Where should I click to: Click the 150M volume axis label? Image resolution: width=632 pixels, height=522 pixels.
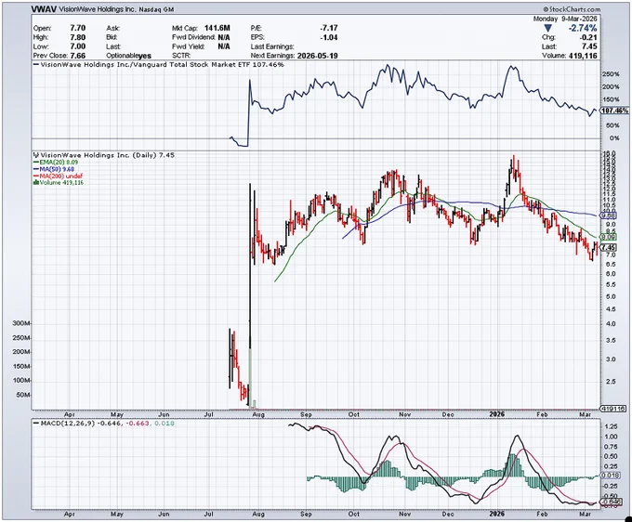21,367
